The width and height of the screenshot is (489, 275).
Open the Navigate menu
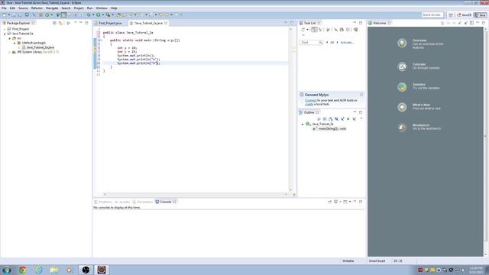(x=52, y=8)
